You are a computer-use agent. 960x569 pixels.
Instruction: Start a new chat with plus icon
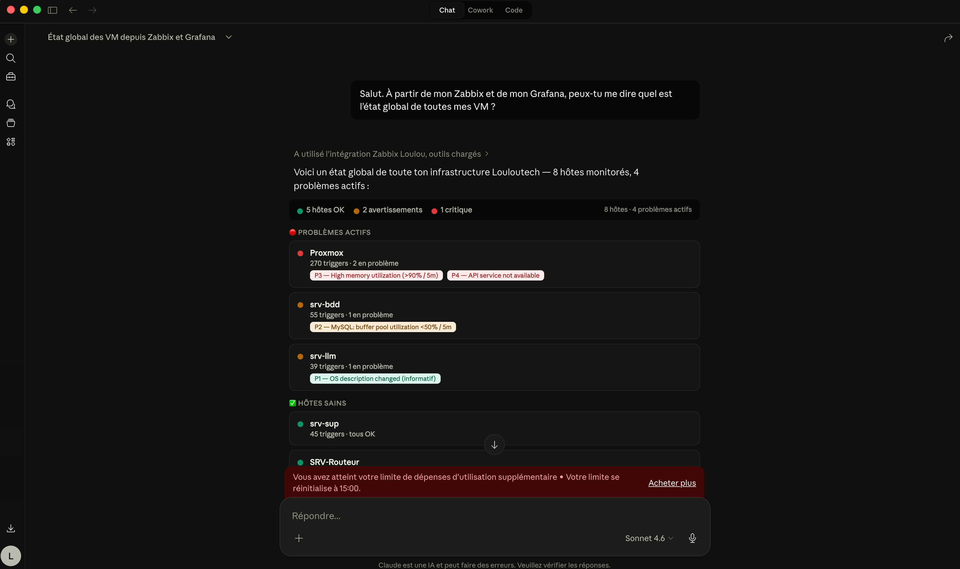coord(11,39)
